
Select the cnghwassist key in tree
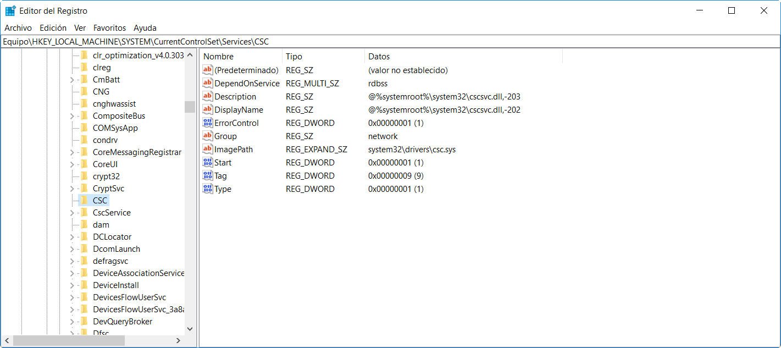click(x=114, y=104)
